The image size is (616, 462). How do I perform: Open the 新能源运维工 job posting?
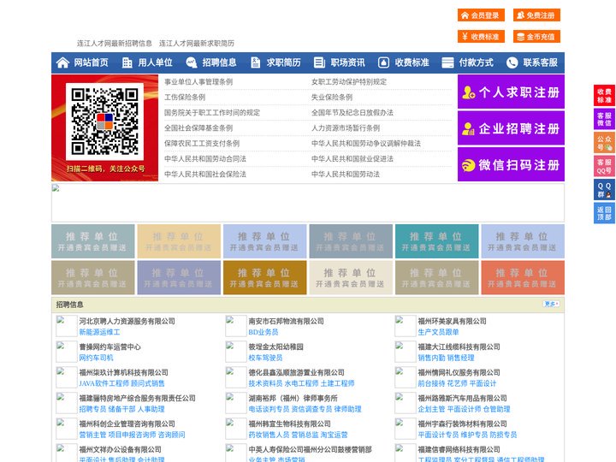[x=99, y=332]
